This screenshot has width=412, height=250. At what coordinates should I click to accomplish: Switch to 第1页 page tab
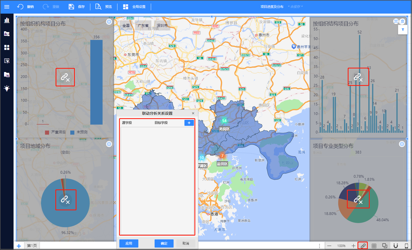(32, 246)
